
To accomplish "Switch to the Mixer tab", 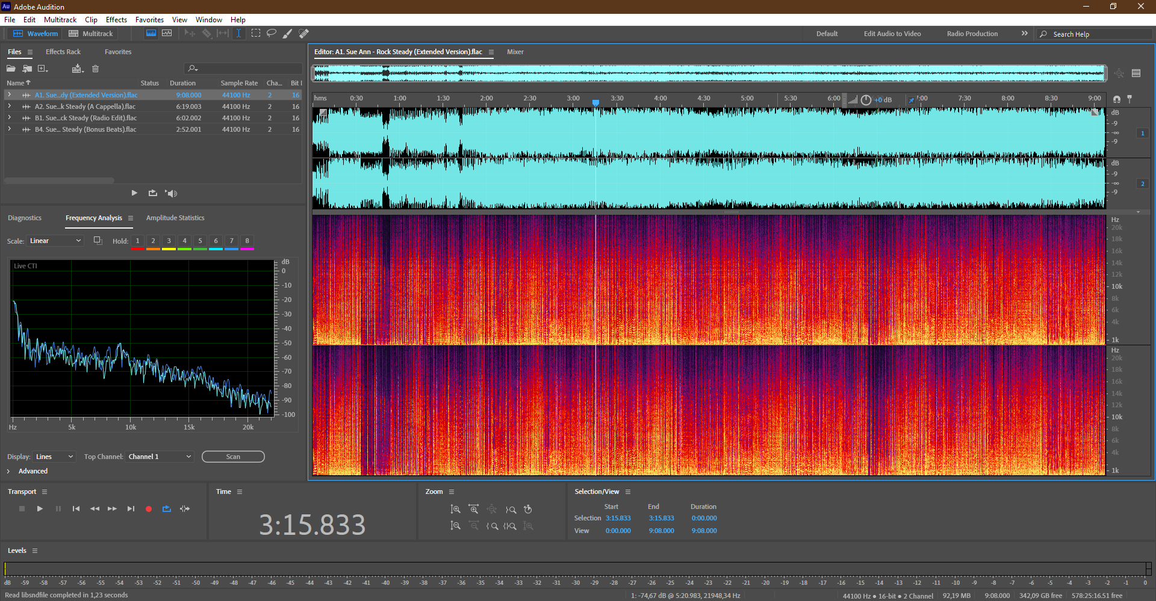I will click(x=515, y=52).
